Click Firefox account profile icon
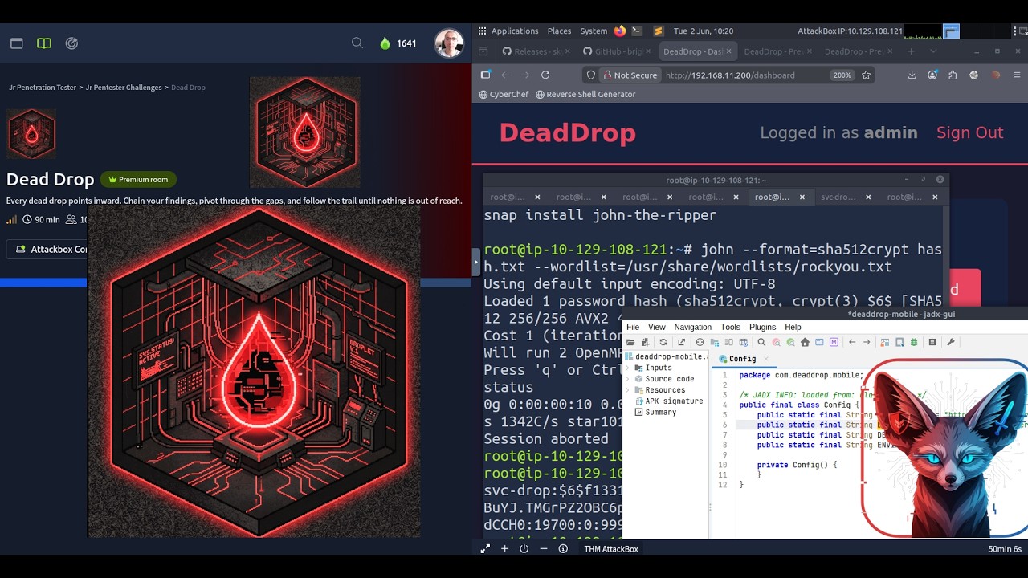 click(x=932, y=75)
